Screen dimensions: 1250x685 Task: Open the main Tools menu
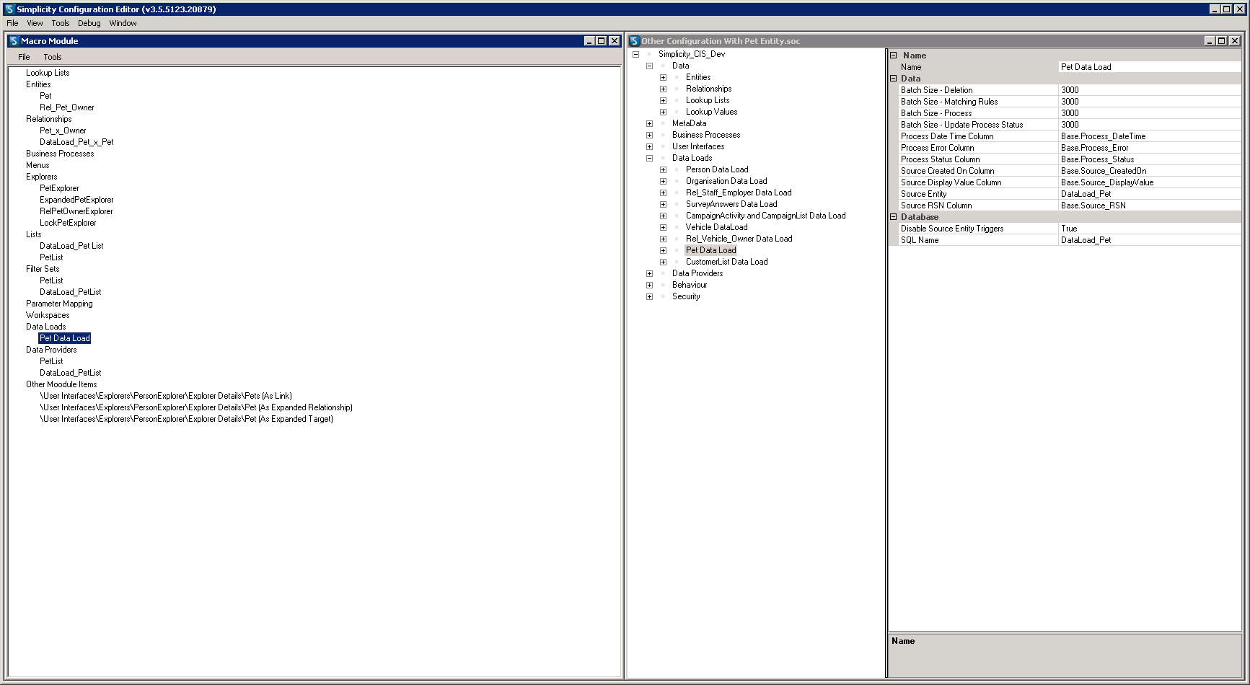(x=61, y=23)
